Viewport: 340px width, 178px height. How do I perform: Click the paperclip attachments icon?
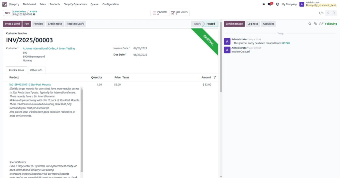(315, 24)
